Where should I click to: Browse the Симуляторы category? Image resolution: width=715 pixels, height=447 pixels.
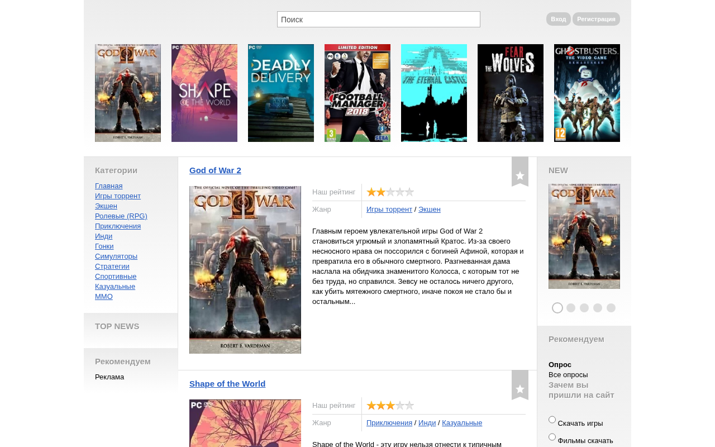coord(116,256)
